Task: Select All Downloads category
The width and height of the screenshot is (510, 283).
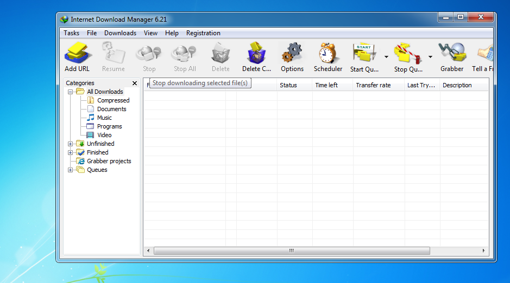Action: 105,92
